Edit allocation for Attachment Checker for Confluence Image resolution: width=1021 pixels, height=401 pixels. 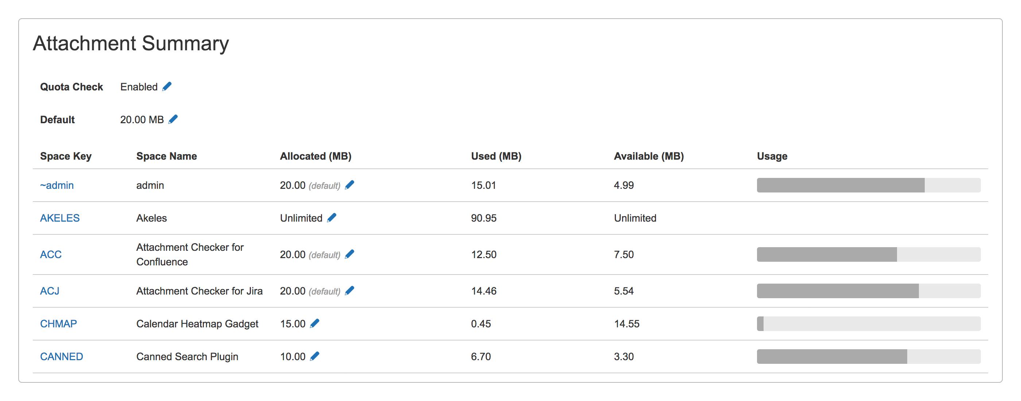coord(350,254)
